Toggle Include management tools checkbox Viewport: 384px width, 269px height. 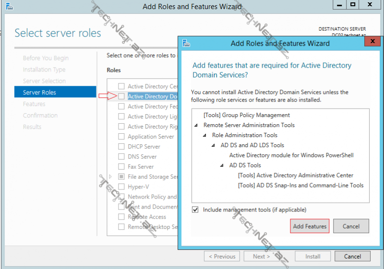coord(195,210)
